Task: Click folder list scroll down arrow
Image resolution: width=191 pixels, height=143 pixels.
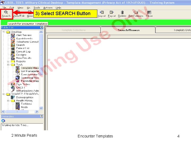Action: coord(41,108)
